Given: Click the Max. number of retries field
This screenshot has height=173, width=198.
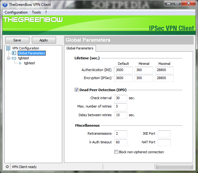Looking at the screenshot, I should click(x=121, y=107).
